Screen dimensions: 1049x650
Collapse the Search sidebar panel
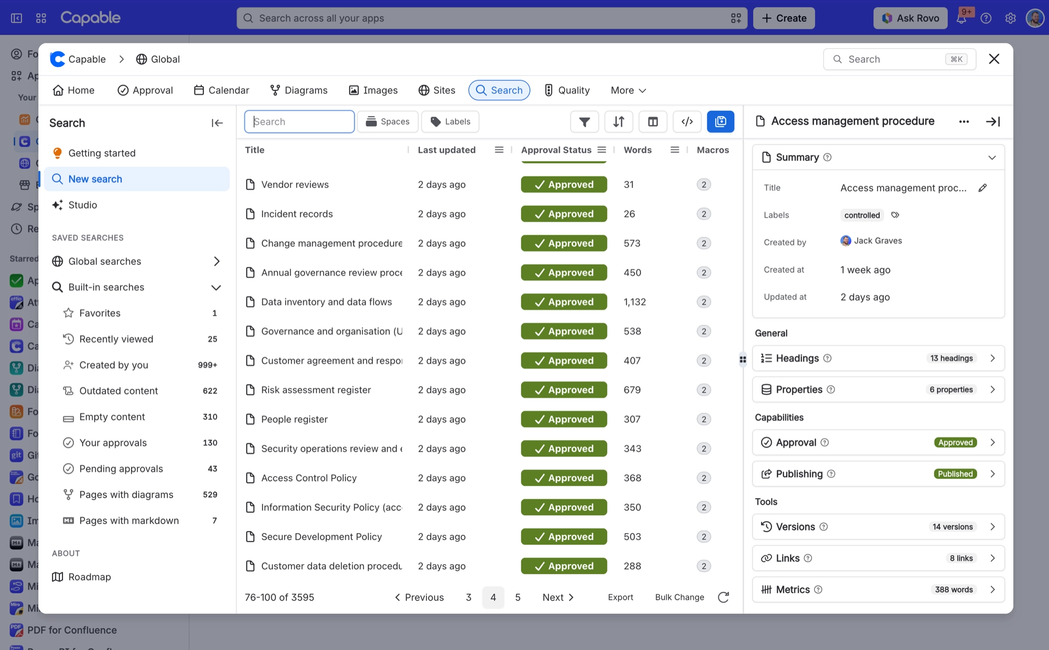tap(217, 123)
